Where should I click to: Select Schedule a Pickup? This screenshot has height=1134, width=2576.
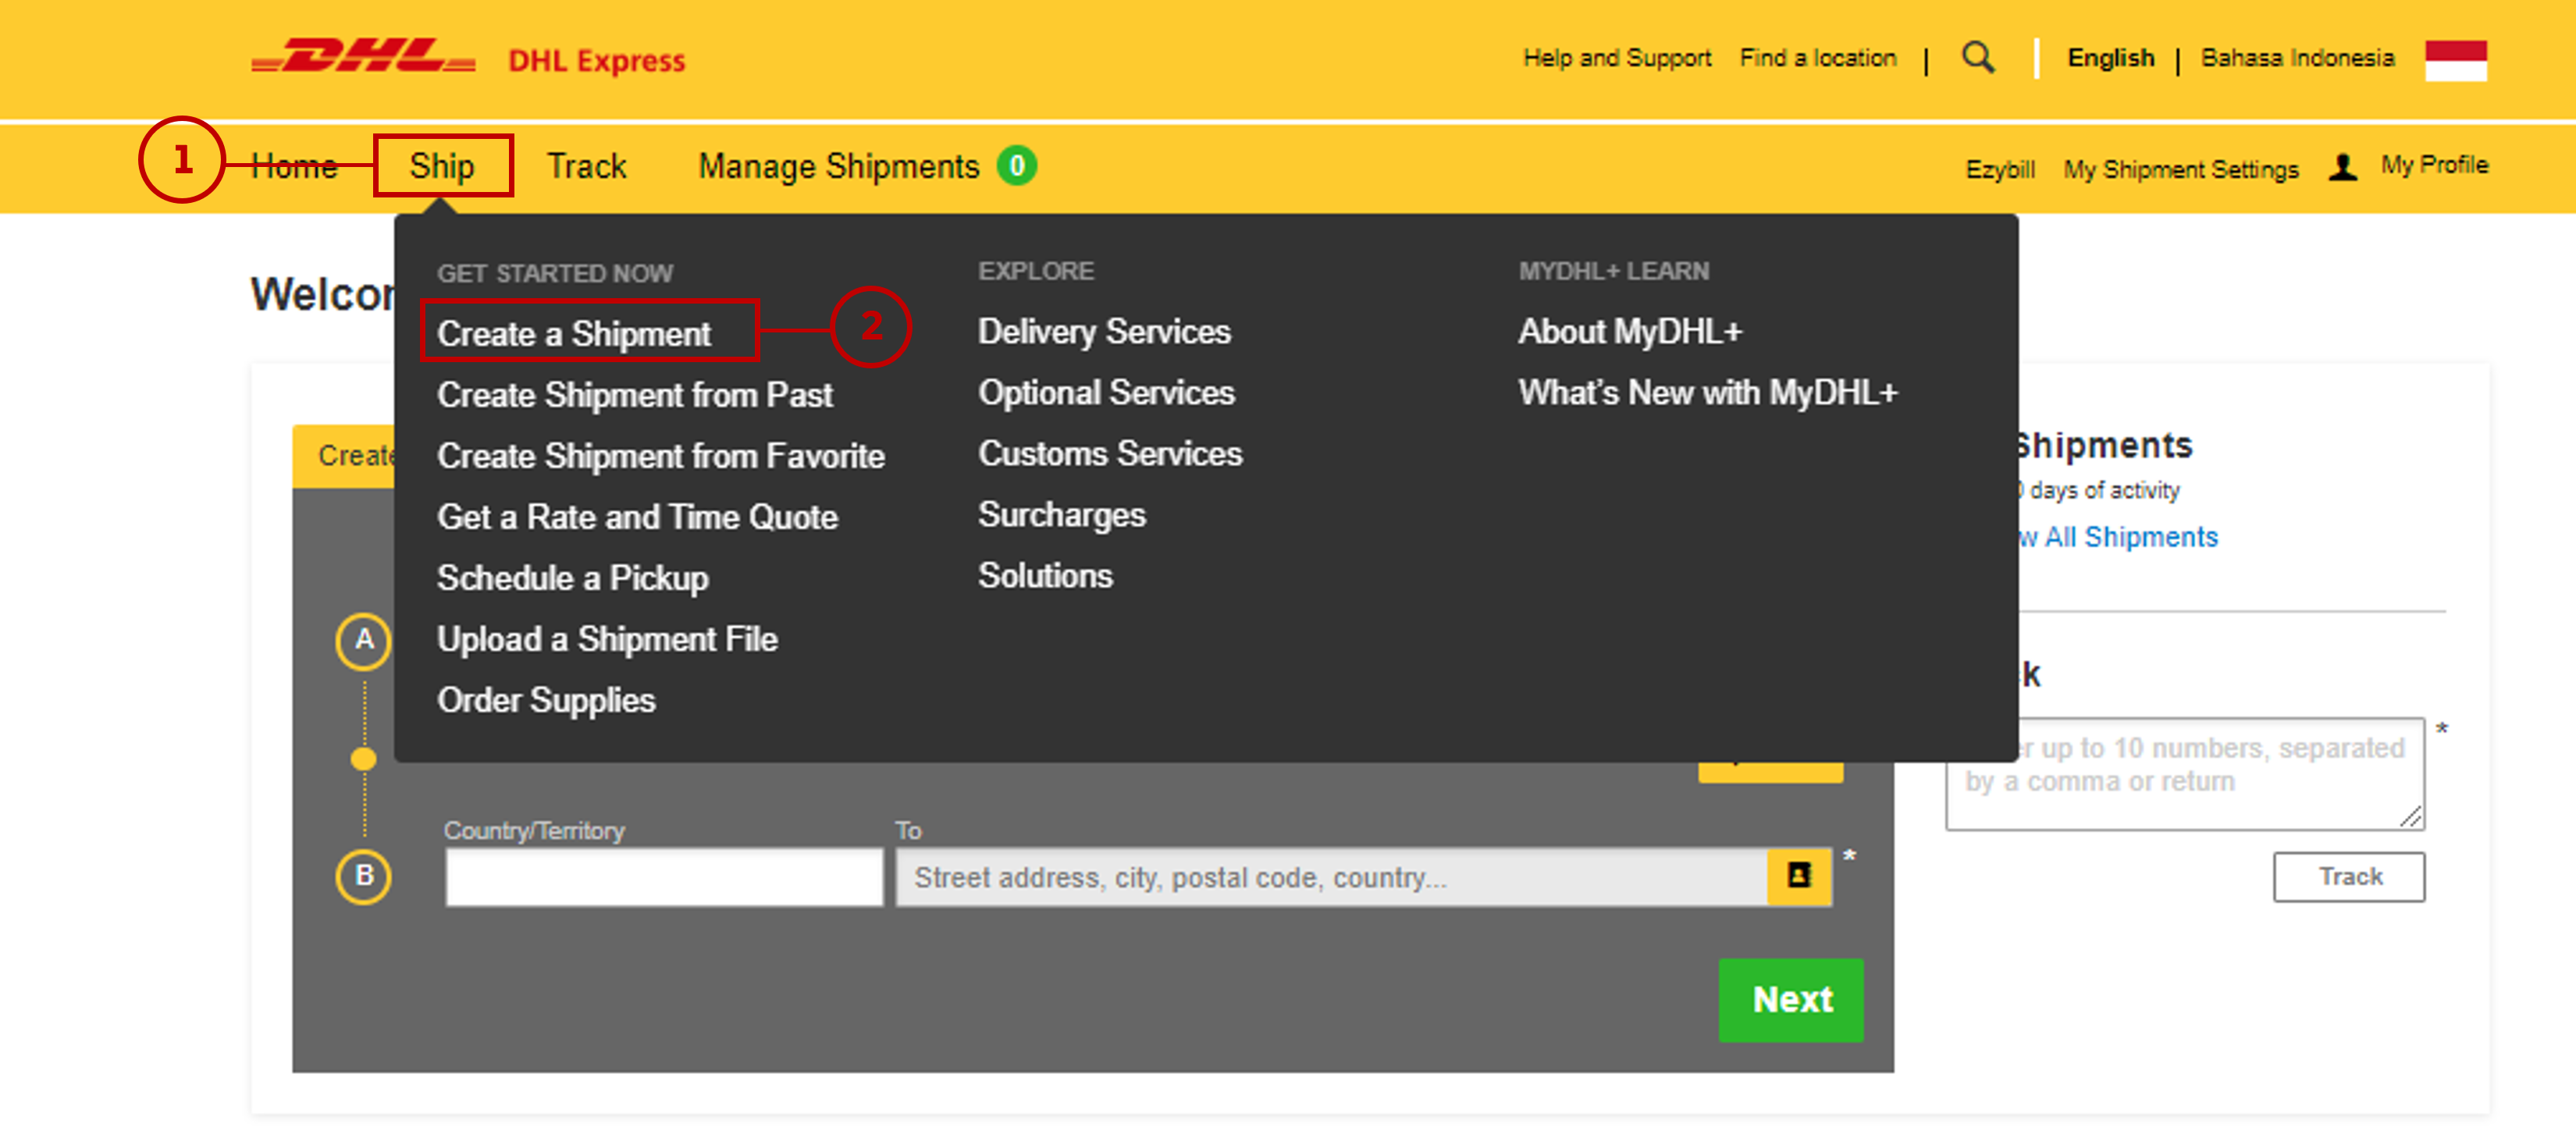tap(573, 578)
